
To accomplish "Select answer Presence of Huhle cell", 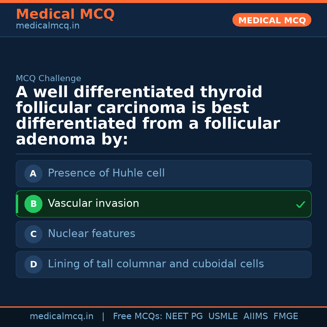I will [x=106, y=173].
